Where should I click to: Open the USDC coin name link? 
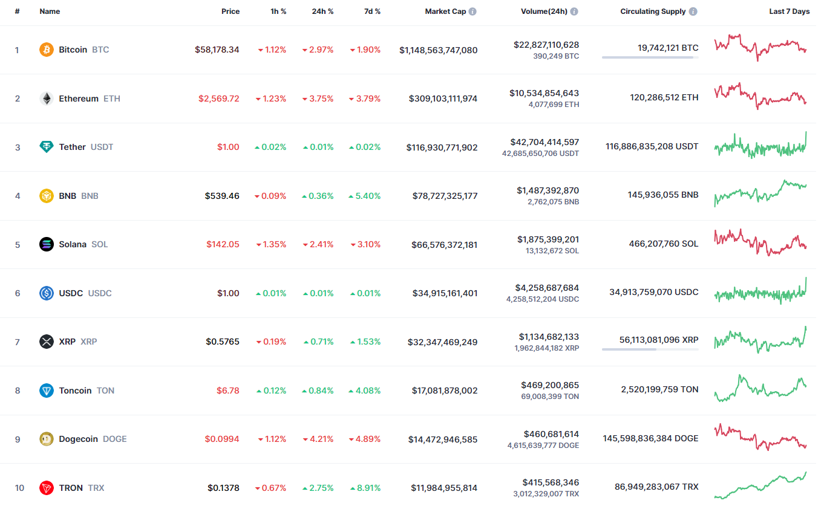tap(71, 293)
